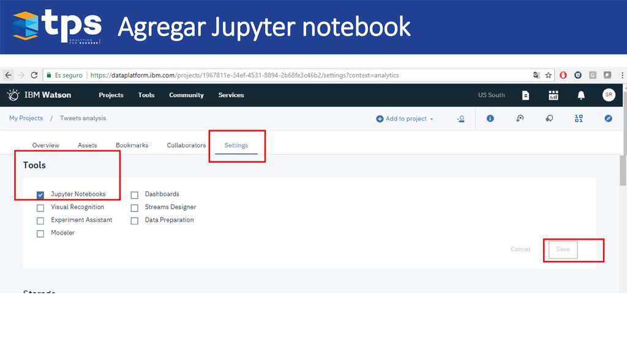Open the Community menu
Viewport: 627px width, 352px height.
point(186,95)
